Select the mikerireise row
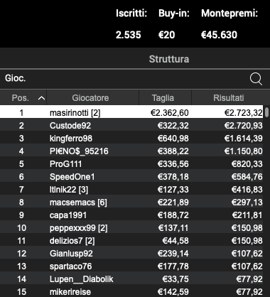 131,291
